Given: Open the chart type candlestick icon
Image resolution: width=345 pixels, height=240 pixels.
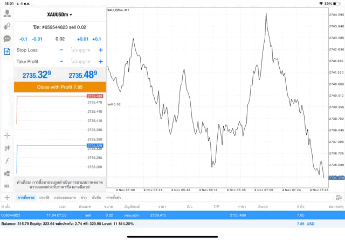Looking at the screenshot, I should 7,148.
